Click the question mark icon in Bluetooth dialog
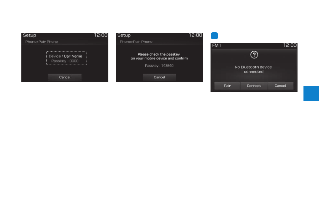This screenshot has width=319, height=224. [x=254, y=55]
